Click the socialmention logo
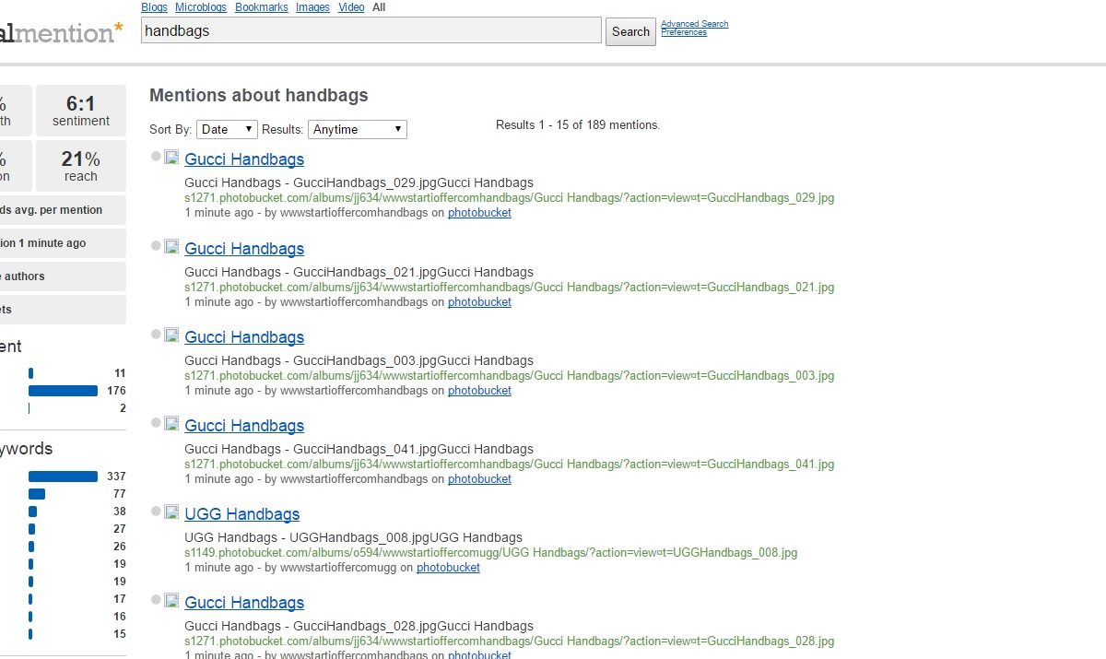Image resolution: width=1106 pixels, height=659 pixels. click(61, 32)
